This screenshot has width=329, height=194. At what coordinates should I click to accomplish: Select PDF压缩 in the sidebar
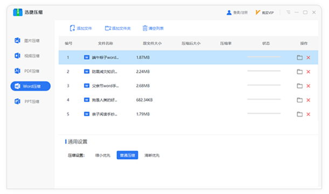tap(27, 71)
